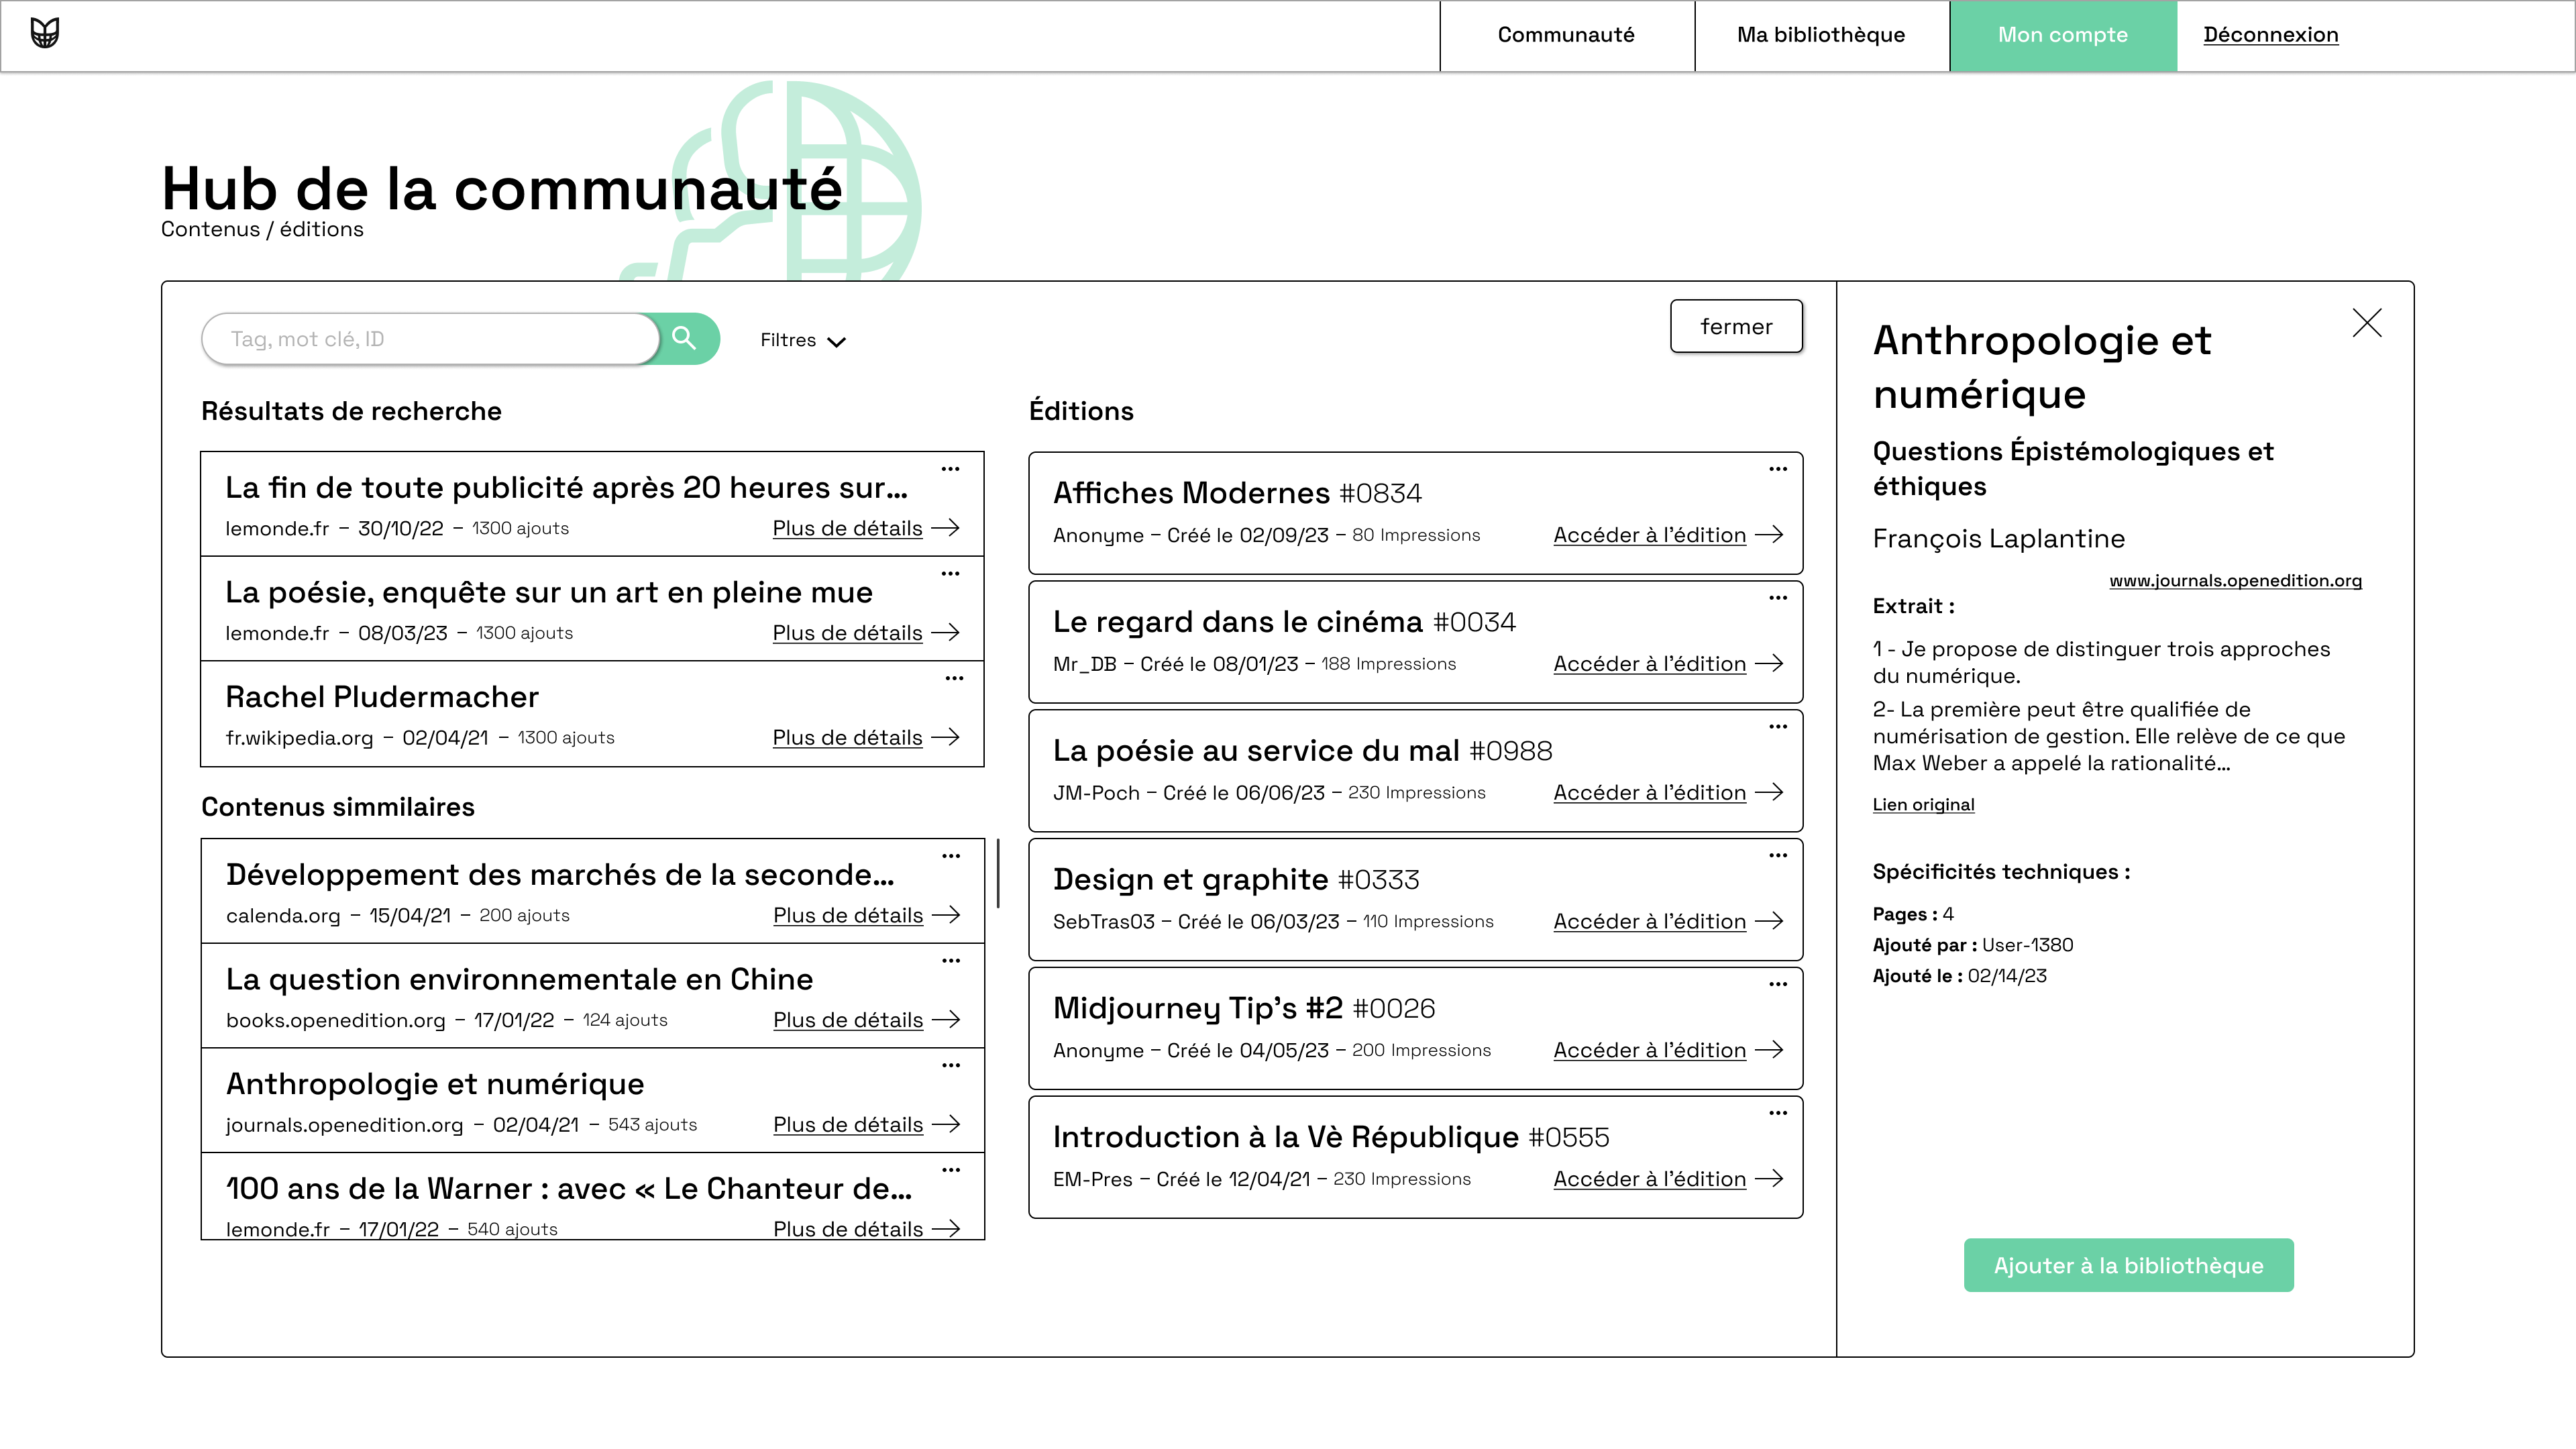2576x1449 pixels.
Task: Click arrow beside Accéder for Le regard dans le cinéma
Action: point(1769,663)
